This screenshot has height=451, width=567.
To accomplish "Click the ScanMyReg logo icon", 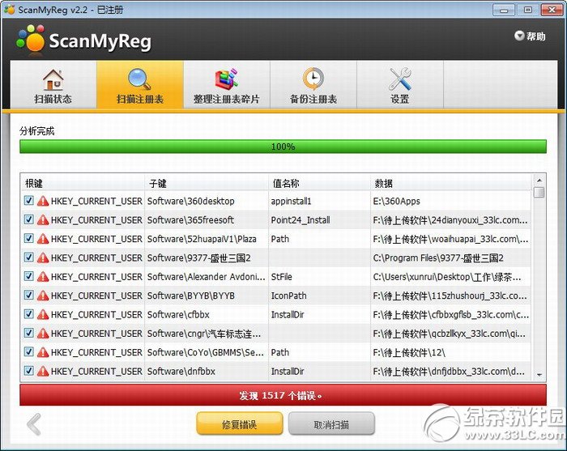I will click(31, 38).
